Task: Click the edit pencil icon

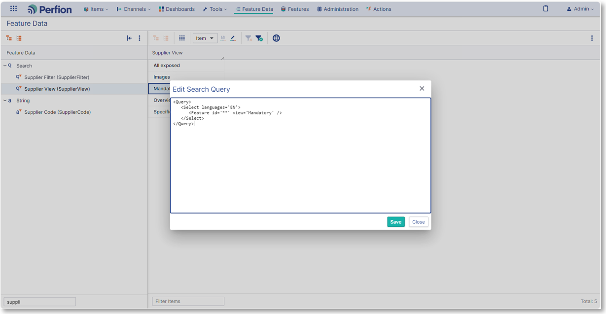Action: (x=233, y=38)
